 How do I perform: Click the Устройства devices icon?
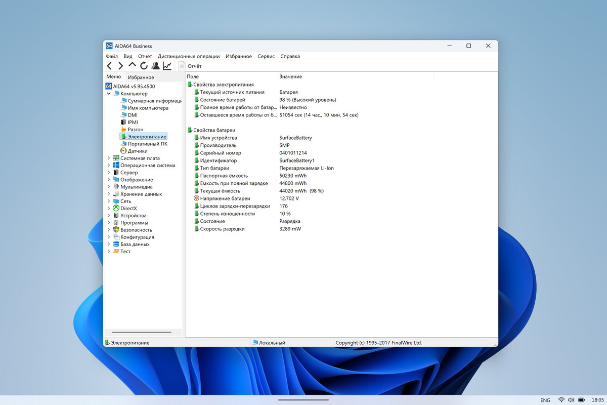(x=116, y=216)
